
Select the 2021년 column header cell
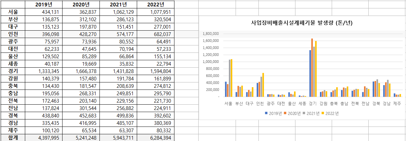pyautogui.click(x=118, y=4)
